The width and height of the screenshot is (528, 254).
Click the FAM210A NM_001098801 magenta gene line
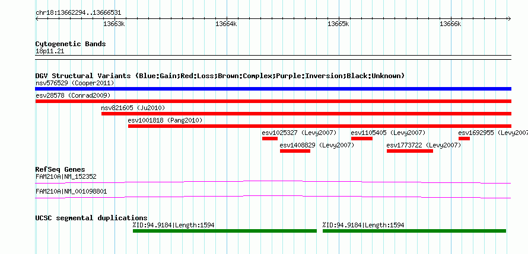tap(273, 197)
